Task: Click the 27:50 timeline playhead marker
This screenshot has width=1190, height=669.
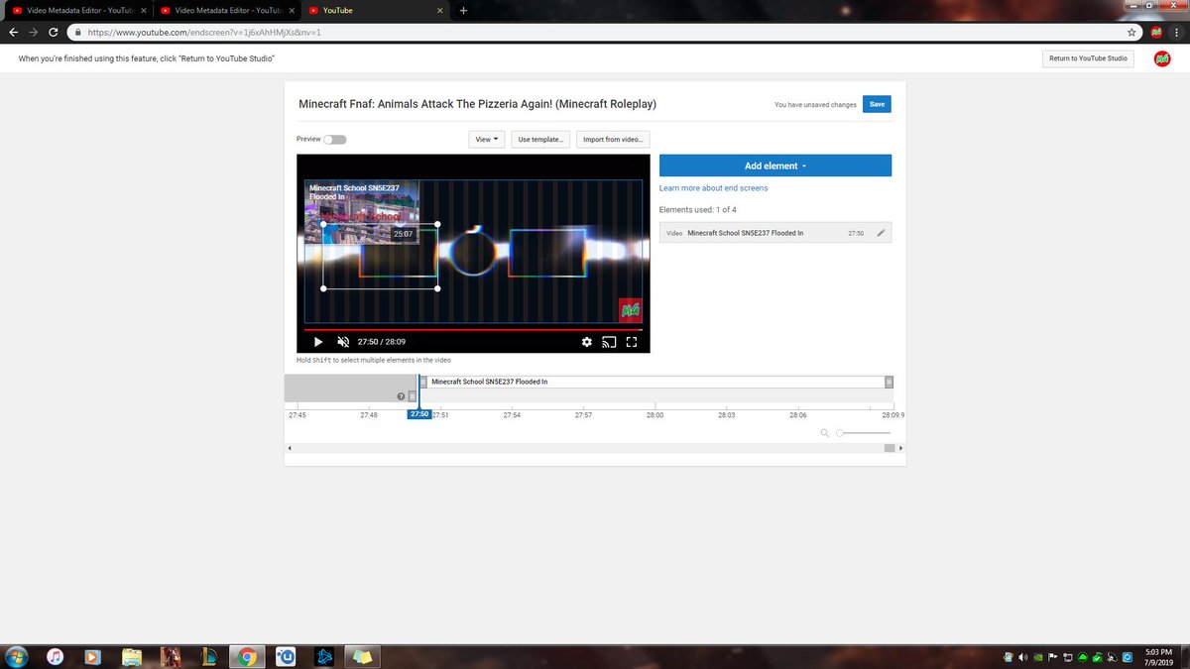Action: pyautogui.click(x=418, y=414)
